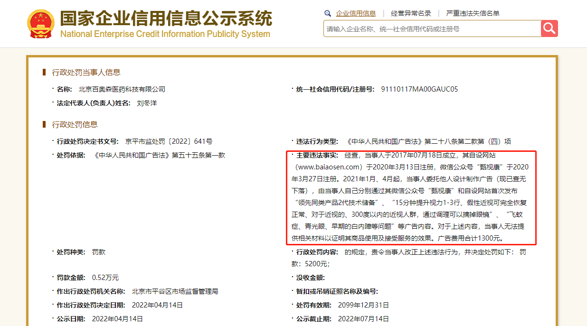
Task: Click the 统一社会信用代码/注册号 label
Action: click(335, 89)
